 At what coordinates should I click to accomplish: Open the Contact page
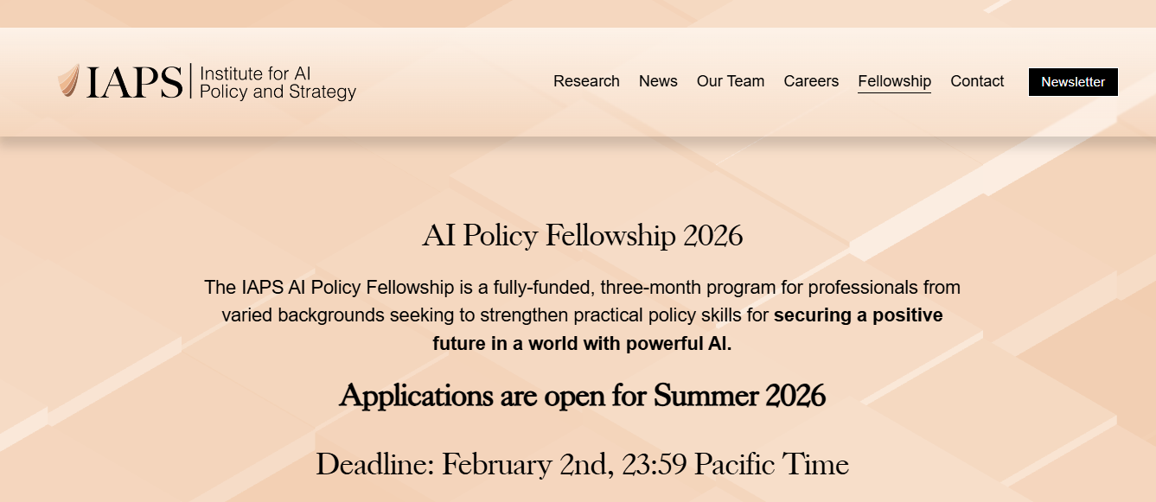(x=977, y=81)
